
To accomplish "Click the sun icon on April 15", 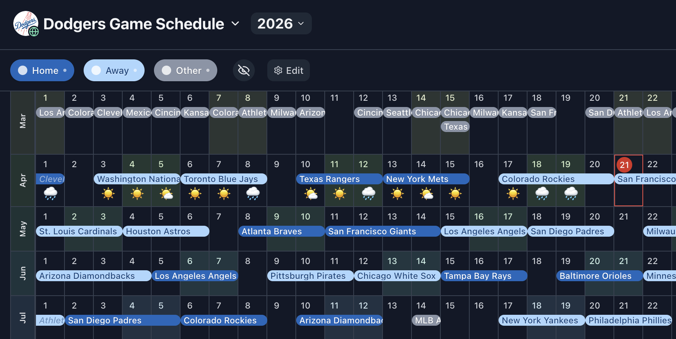I will coord(455,193).
